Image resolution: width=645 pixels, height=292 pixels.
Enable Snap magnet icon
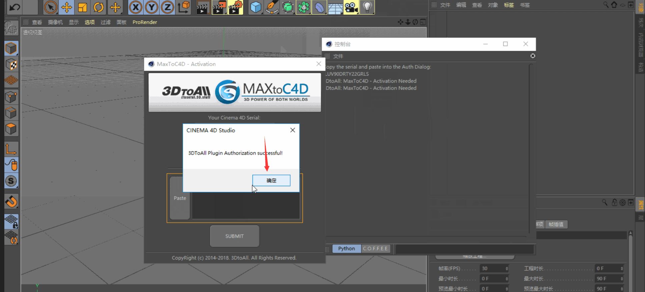[11, 201]
